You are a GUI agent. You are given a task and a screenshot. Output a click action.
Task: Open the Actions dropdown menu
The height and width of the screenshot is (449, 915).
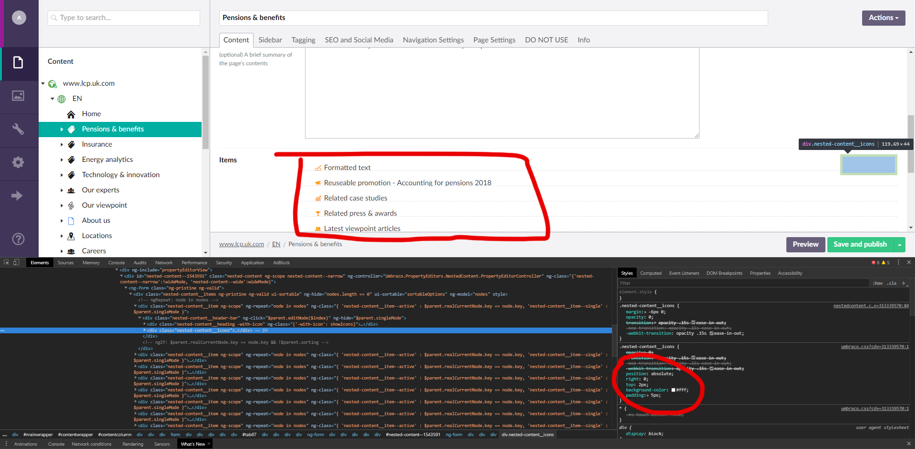883,18
